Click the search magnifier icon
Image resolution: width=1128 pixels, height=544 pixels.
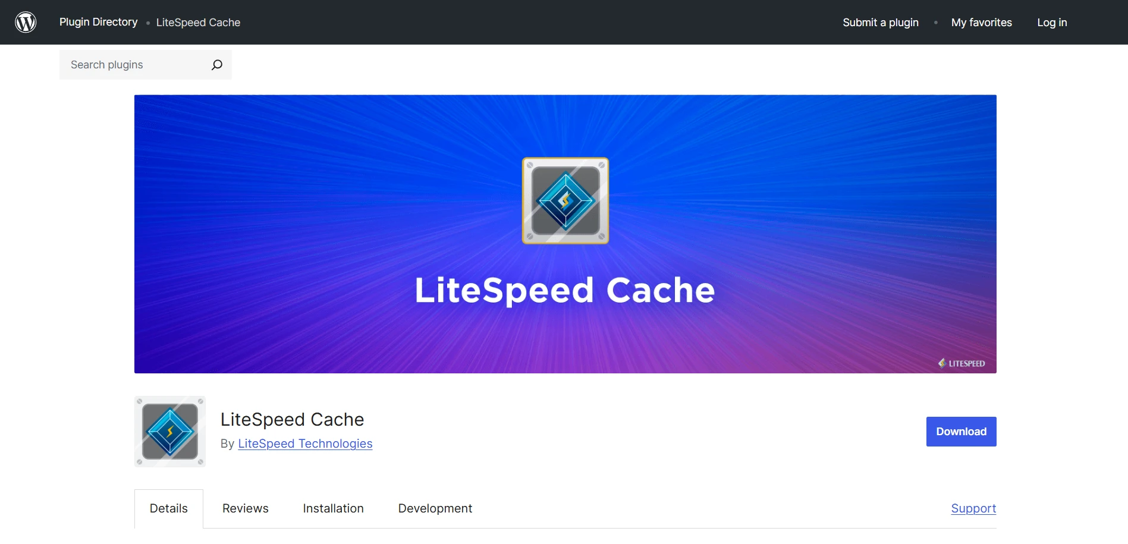[217, 65]
